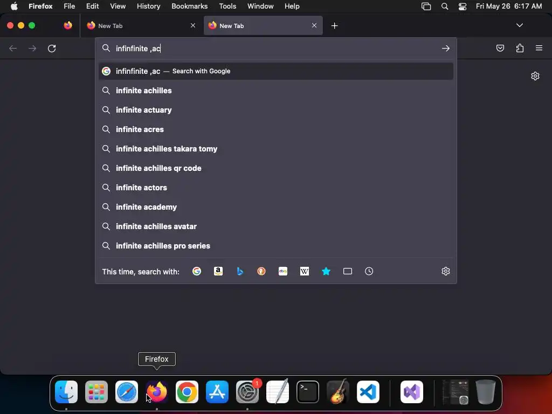Open the View menu
Viewport: 552px width, 414px height.
118,6
